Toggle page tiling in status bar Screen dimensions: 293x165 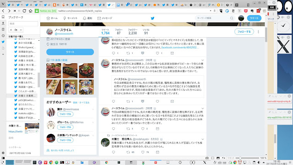(212, 158)
